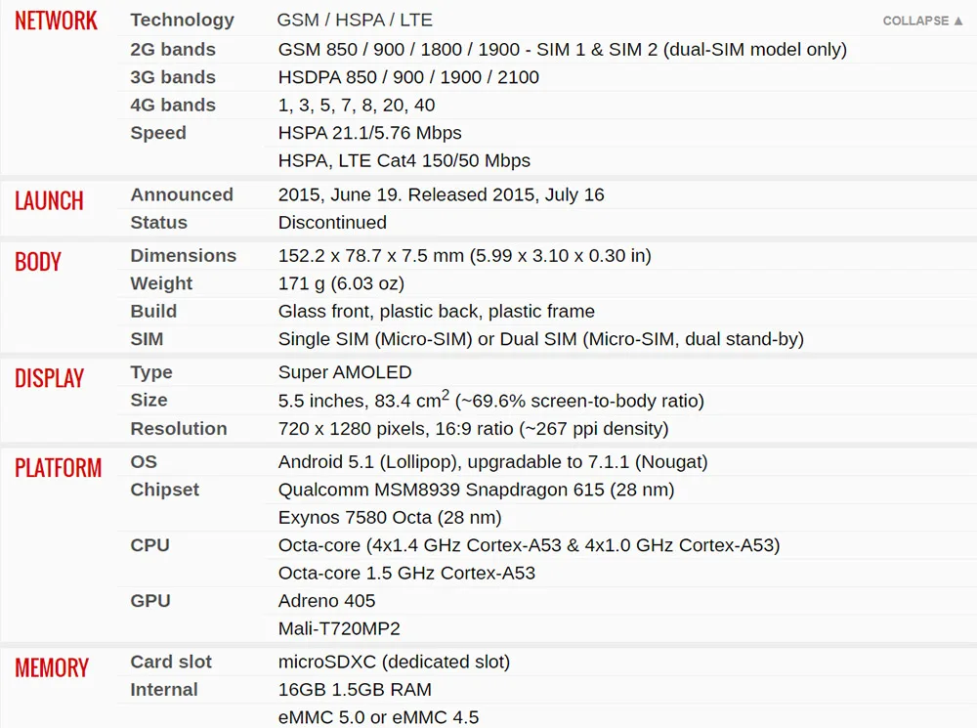The height and width of the screenshot is (728, 977).
Task: Open the SIM label under Body
Action: pos(147,339)
